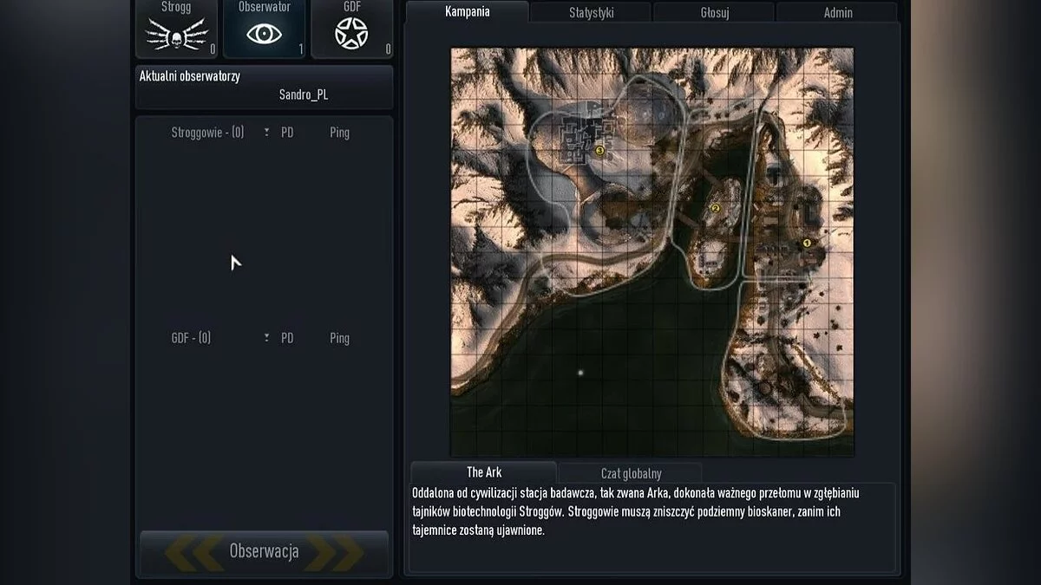Click objective marker 2 on the map
Screen dimensions: 1041x585
tap(716, 208)
